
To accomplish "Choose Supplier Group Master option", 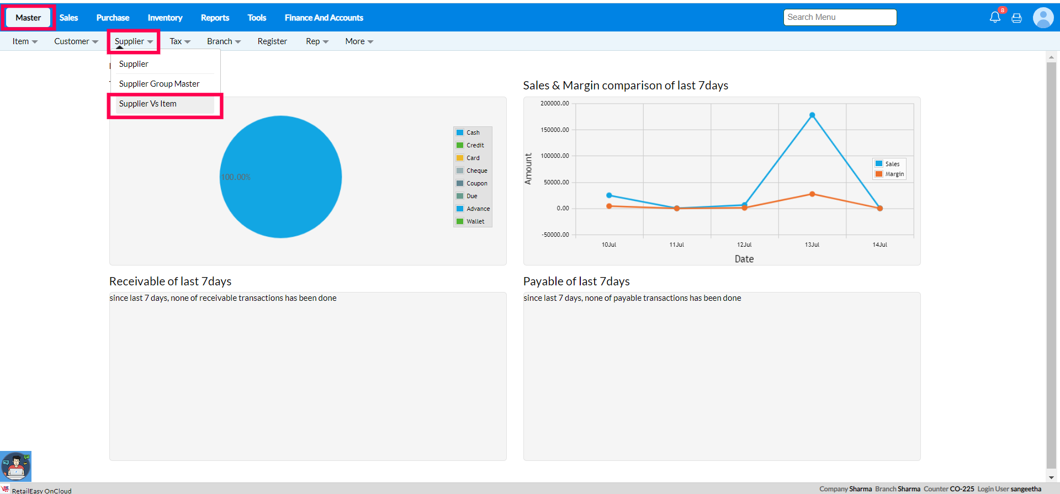I will pos(159,84).
